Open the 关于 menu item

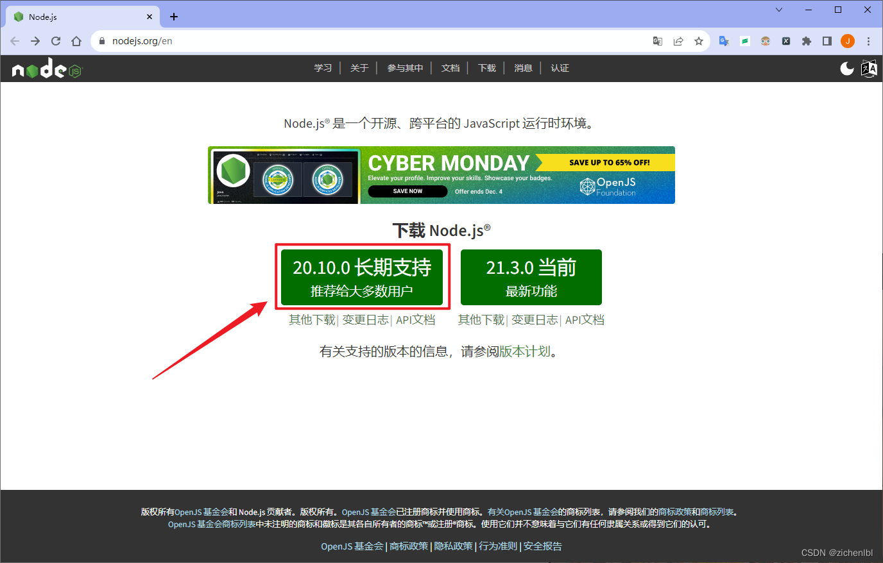click(359, 68)
